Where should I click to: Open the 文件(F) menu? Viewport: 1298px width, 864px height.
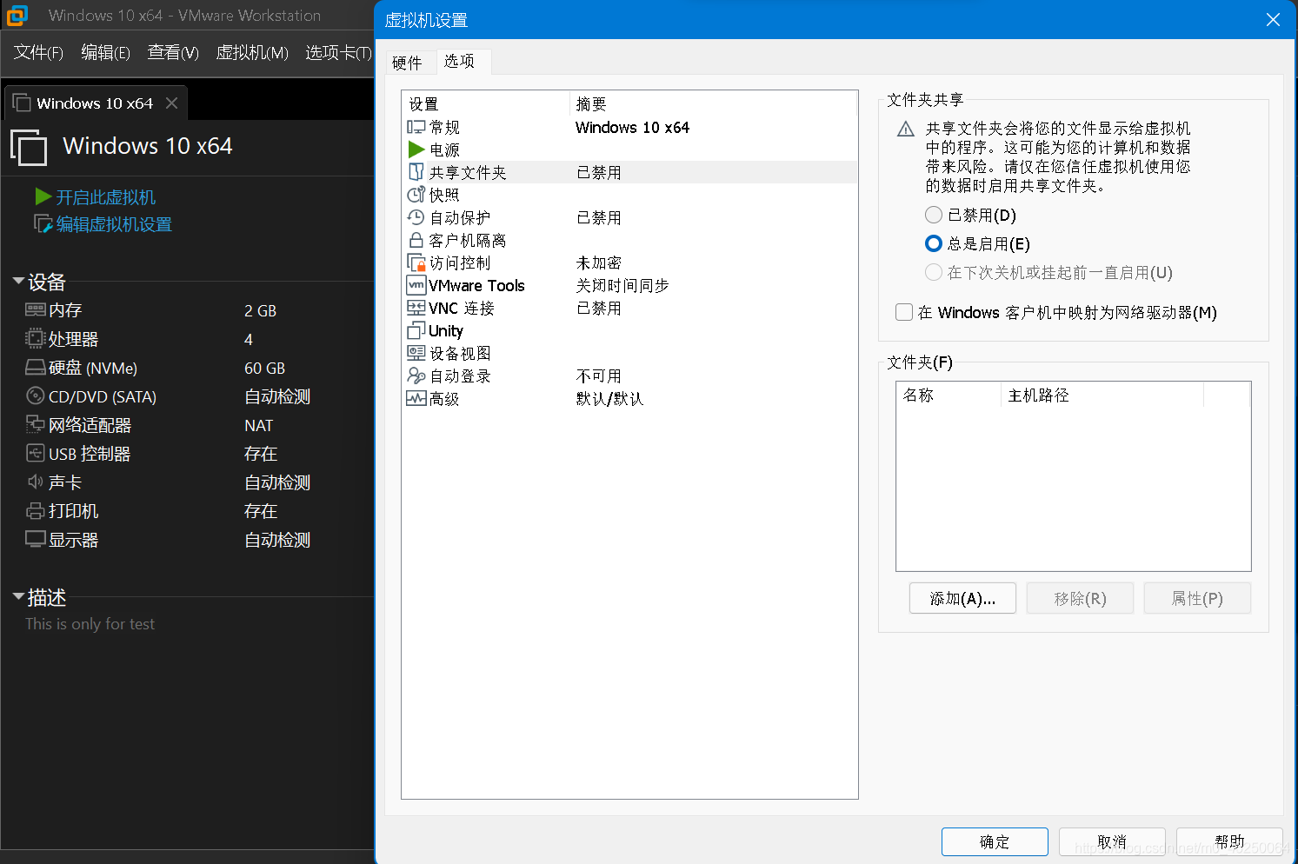click(x=38, y=52)
